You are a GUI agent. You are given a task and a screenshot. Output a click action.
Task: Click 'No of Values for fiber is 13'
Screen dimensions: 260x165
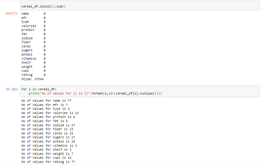(47, 129)
